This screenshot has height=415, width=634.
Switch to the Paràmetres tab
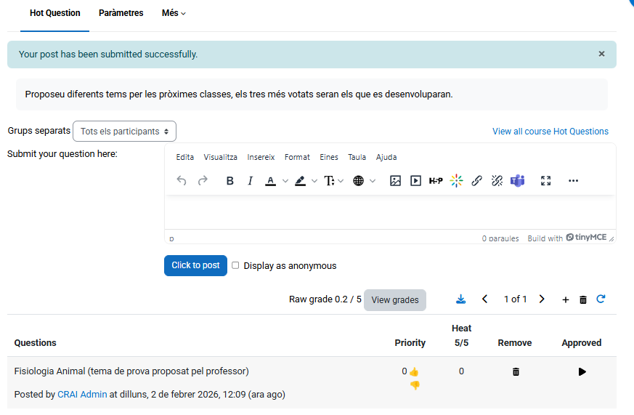[121, 13]
